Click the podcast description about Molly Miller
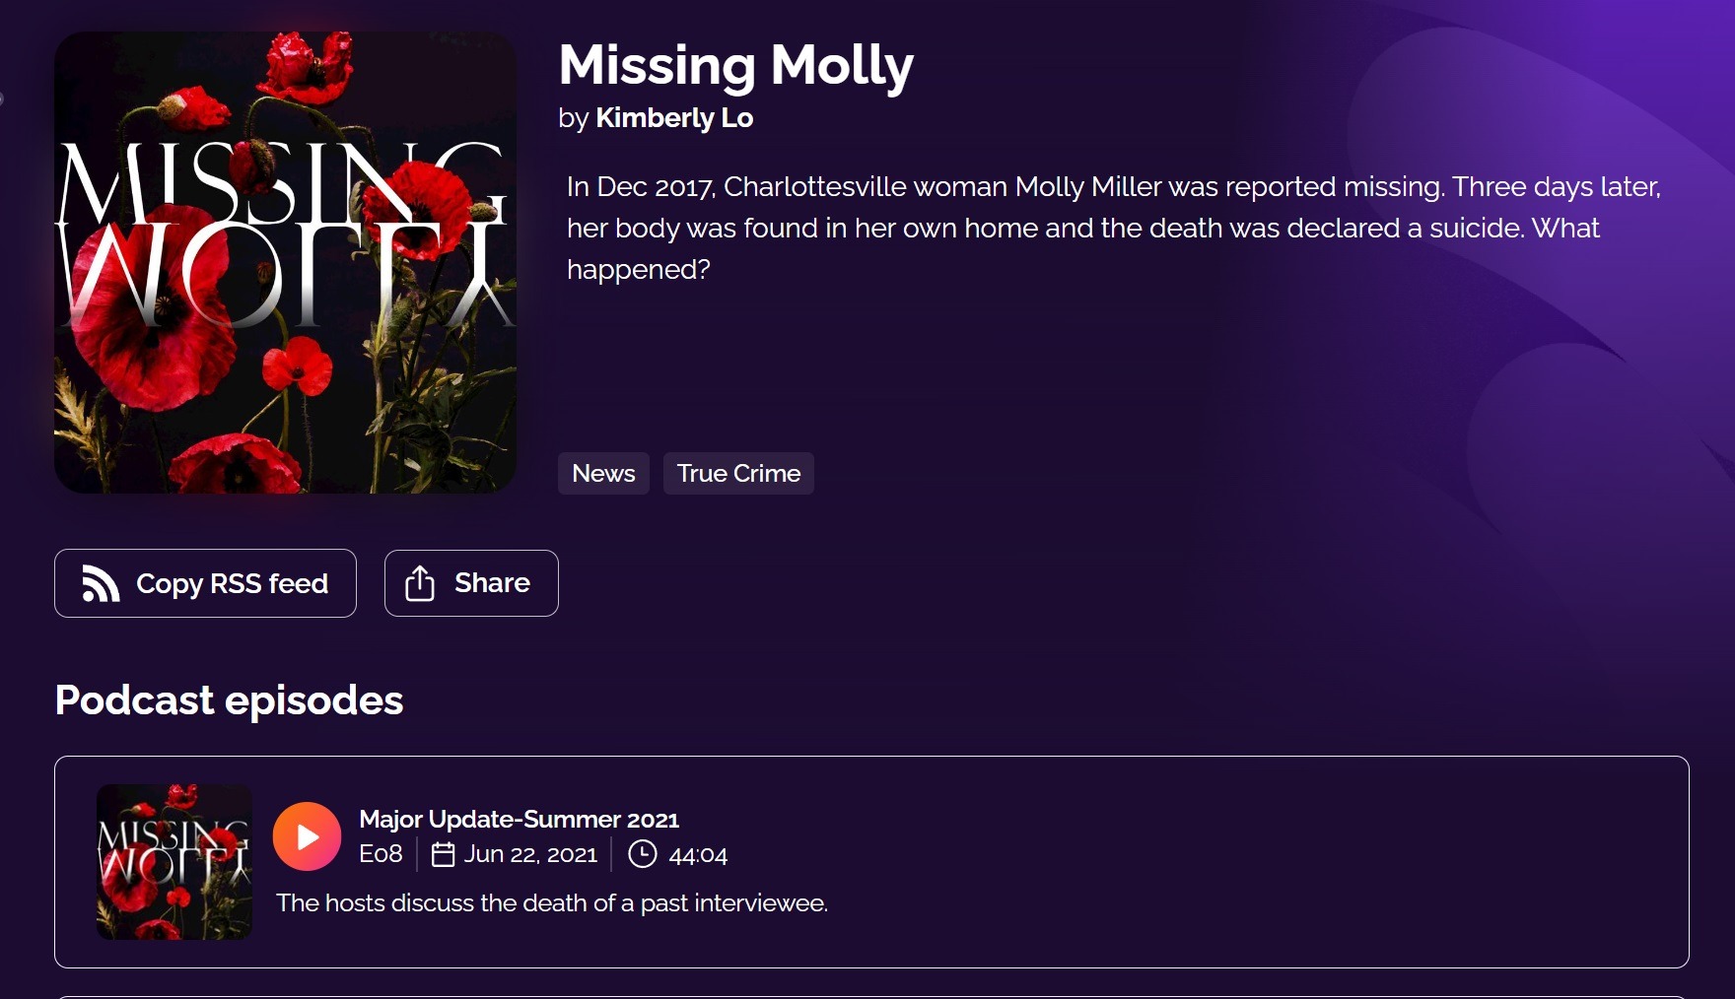Screen dimensions: 1735x999 coord(1112,228)
